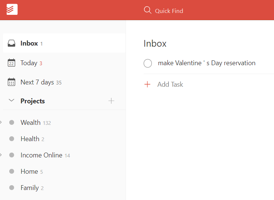
Task: Open the Next 7 days view
Action: point(37,82)
